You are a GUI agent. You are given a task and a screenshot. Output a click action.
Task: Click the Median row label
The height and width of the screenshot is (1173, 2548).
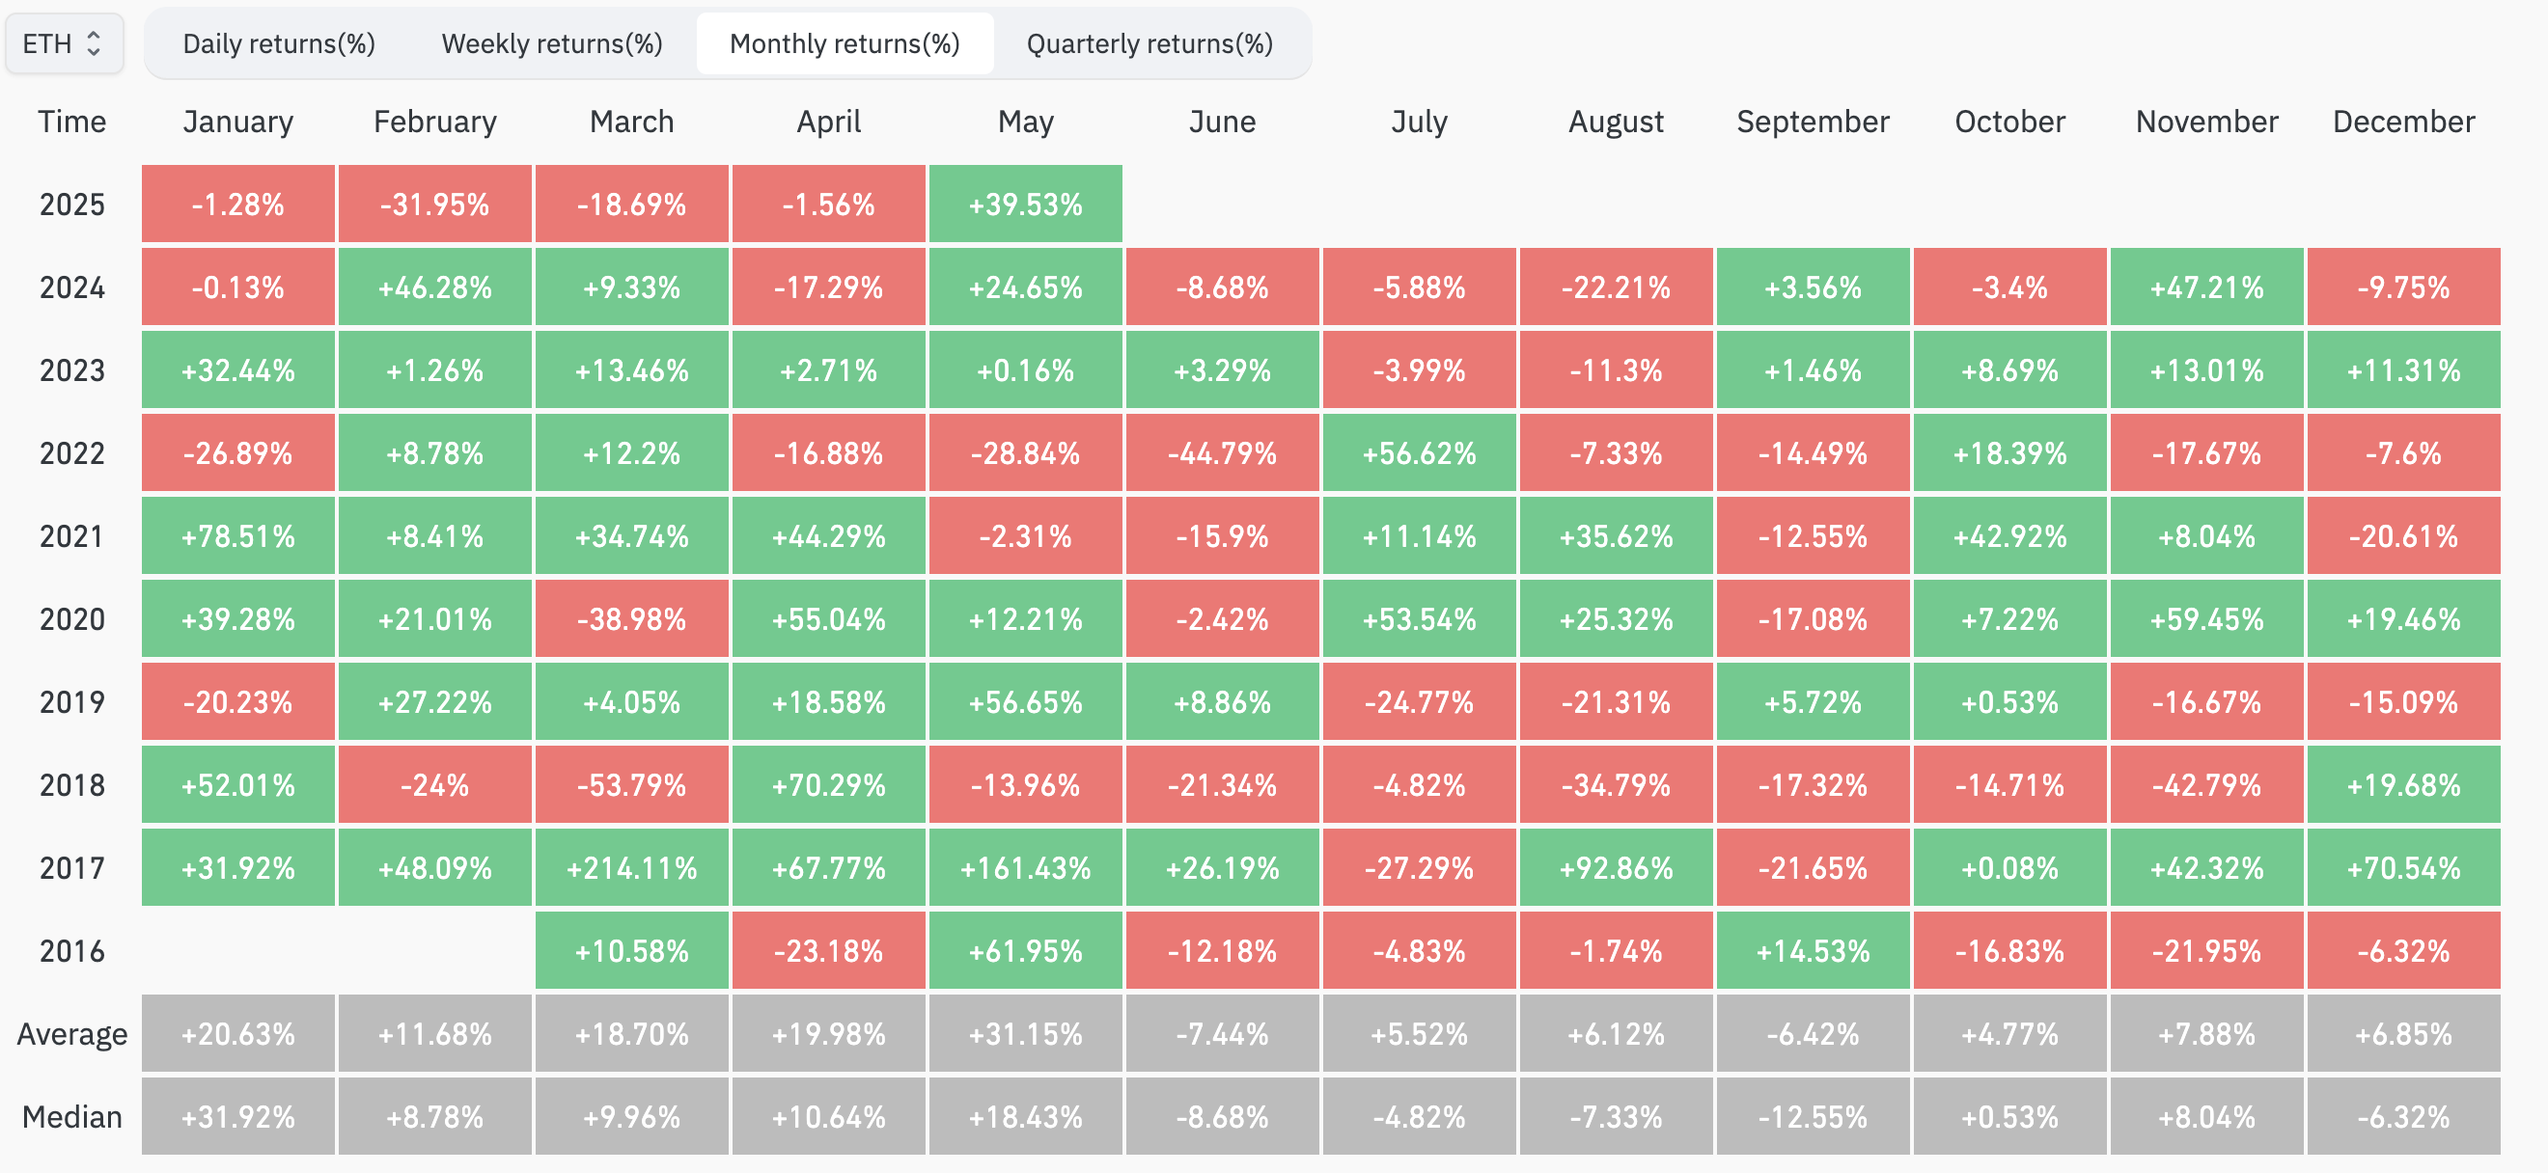click(x=72, y=1117)
